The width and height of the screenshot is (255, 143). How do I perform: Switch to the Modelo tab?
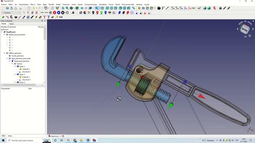point(4,24)
